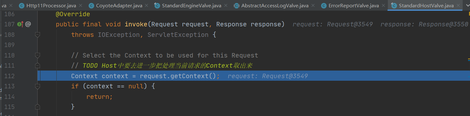This screenshot has width=470, height=116.
Task: Click the class icon on CoyoteAdapter.java tab
Action: coord(91,5)
